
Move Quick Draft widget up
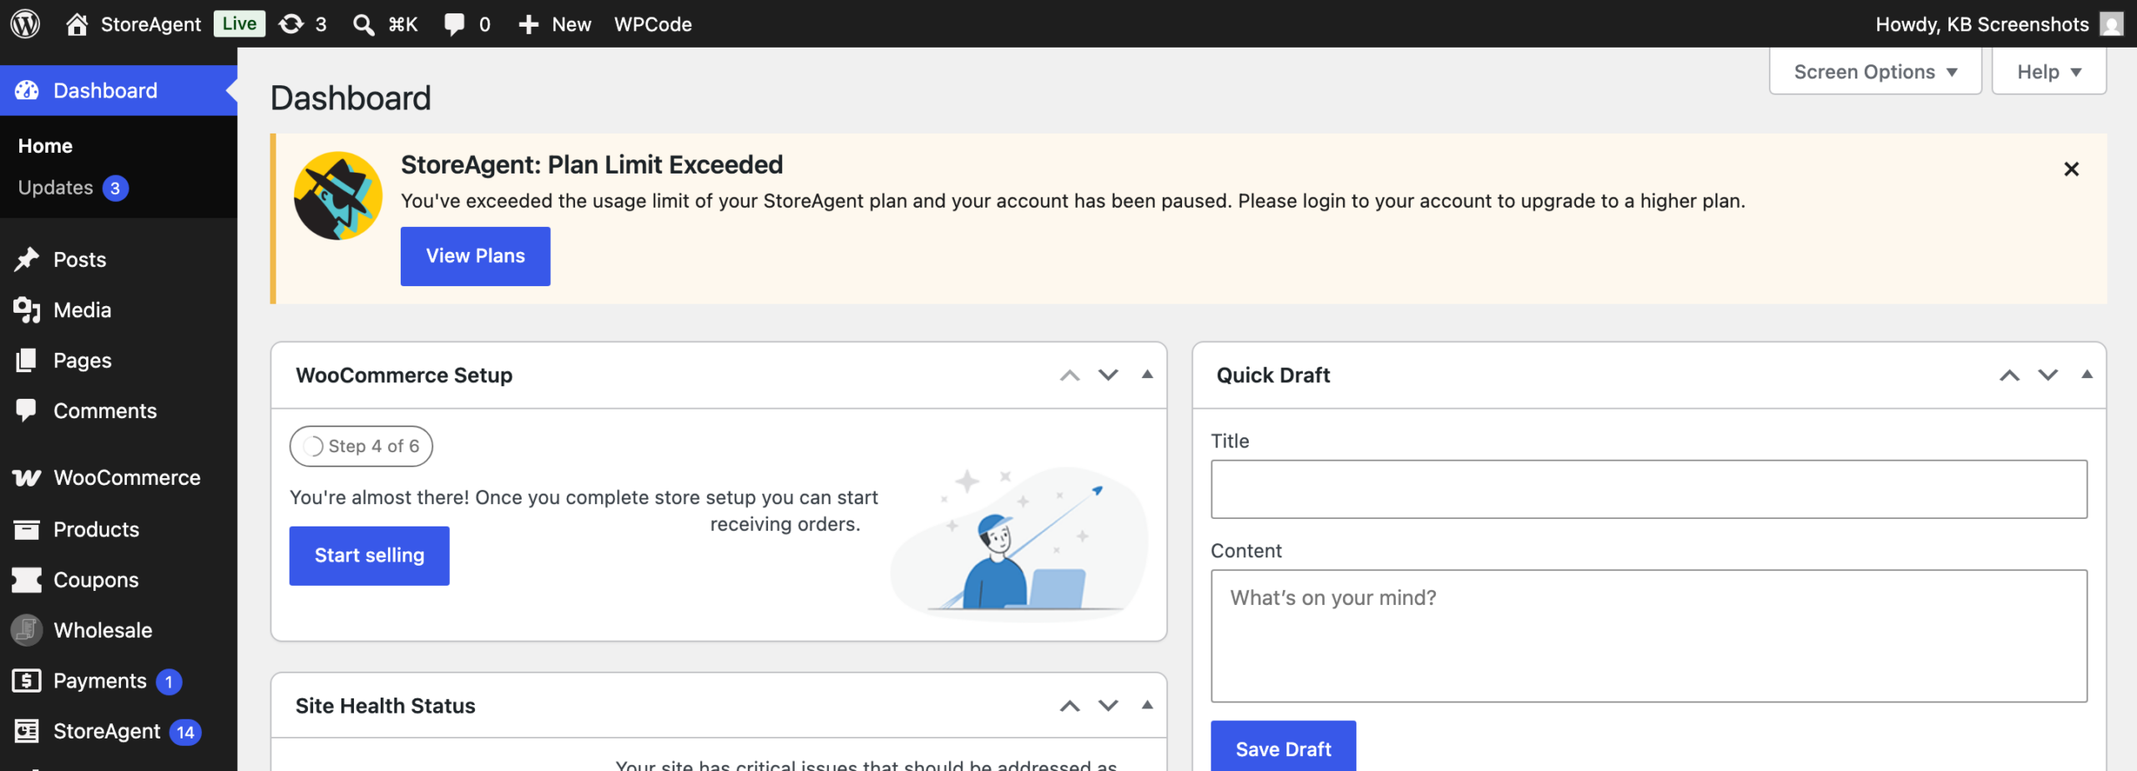pyautogui.click(x=2009, y=375)
